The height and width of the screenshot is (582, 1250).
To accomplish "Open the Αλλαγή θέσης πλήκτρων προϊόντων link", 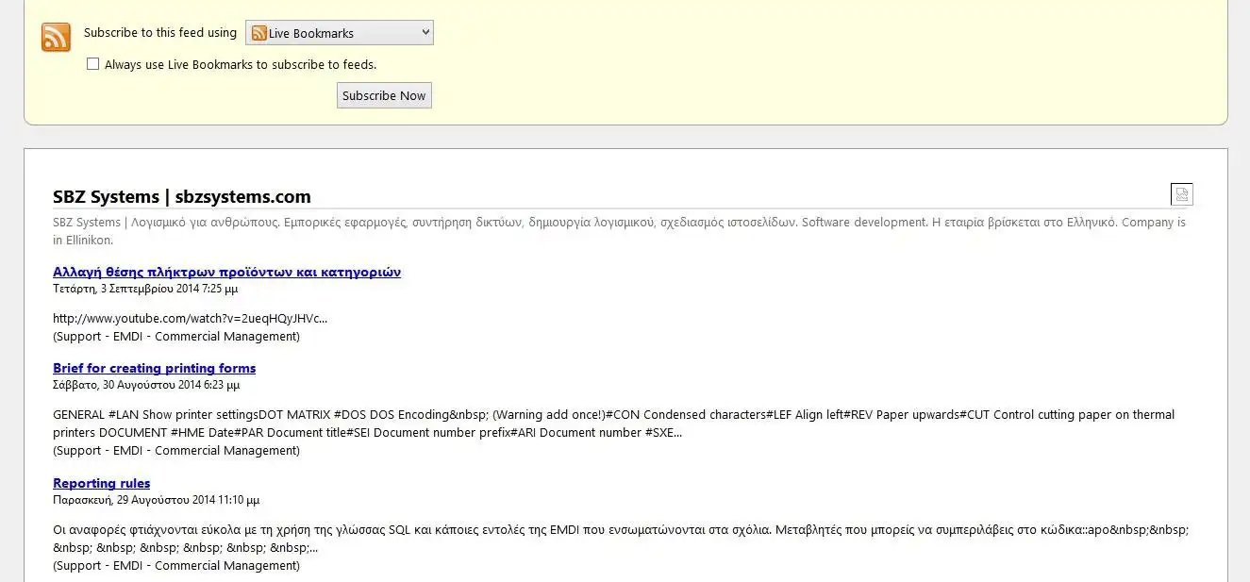I will click(x=226, y=272).
